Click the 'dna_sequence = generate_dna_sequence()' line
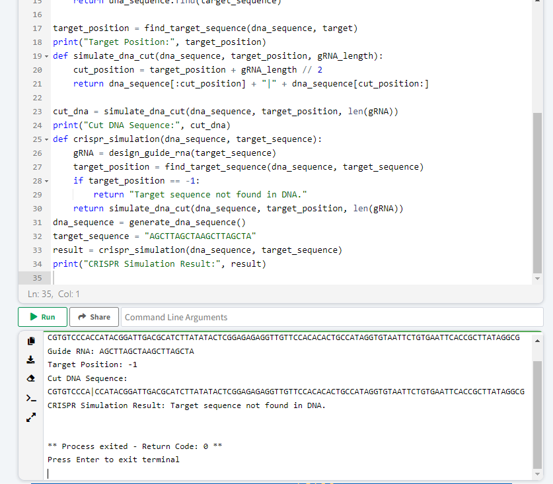 [149, 223]
